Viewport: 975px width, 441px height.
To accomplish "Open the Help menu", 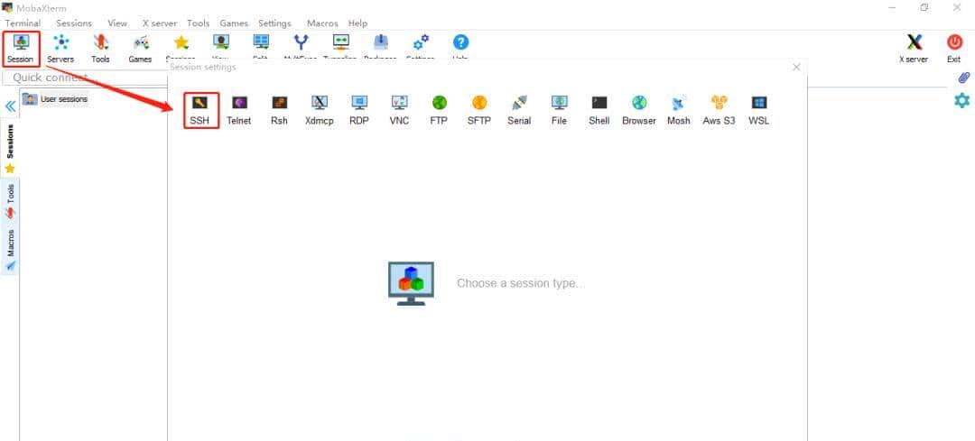I will (358, 23).
